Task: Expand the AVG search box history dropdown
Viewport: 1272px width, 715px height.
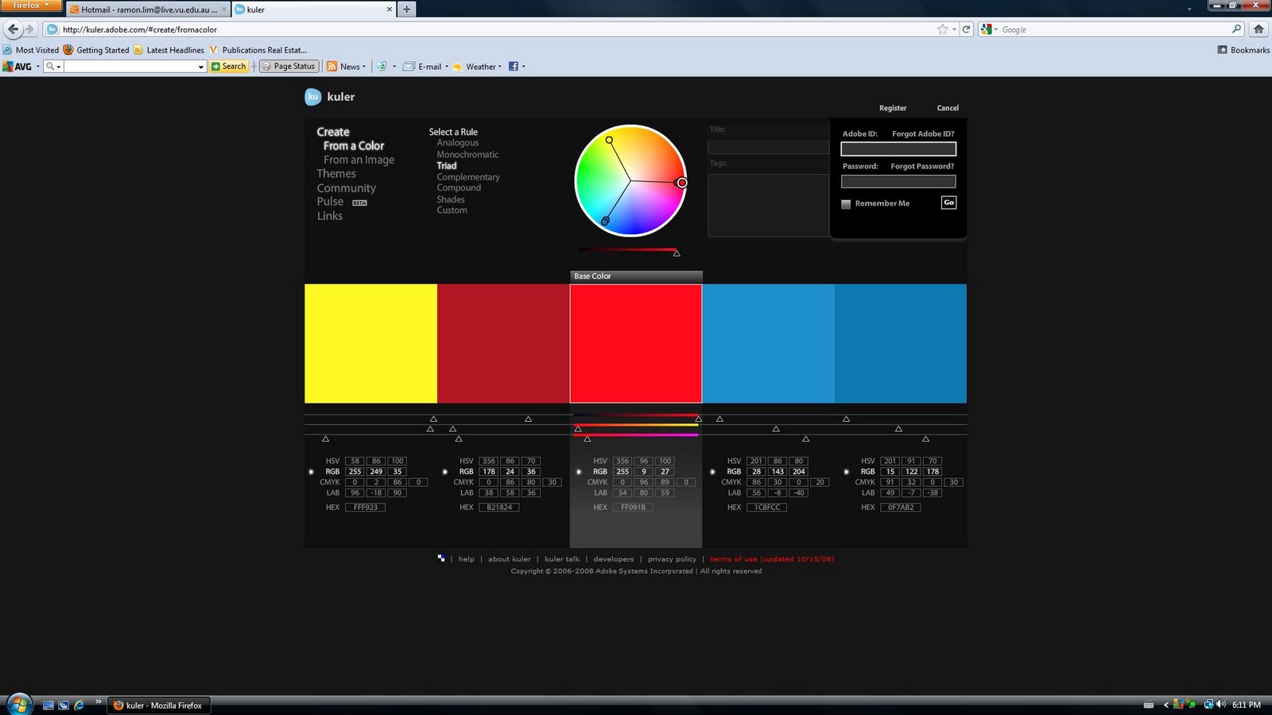Action: click(x=201, y=67)
